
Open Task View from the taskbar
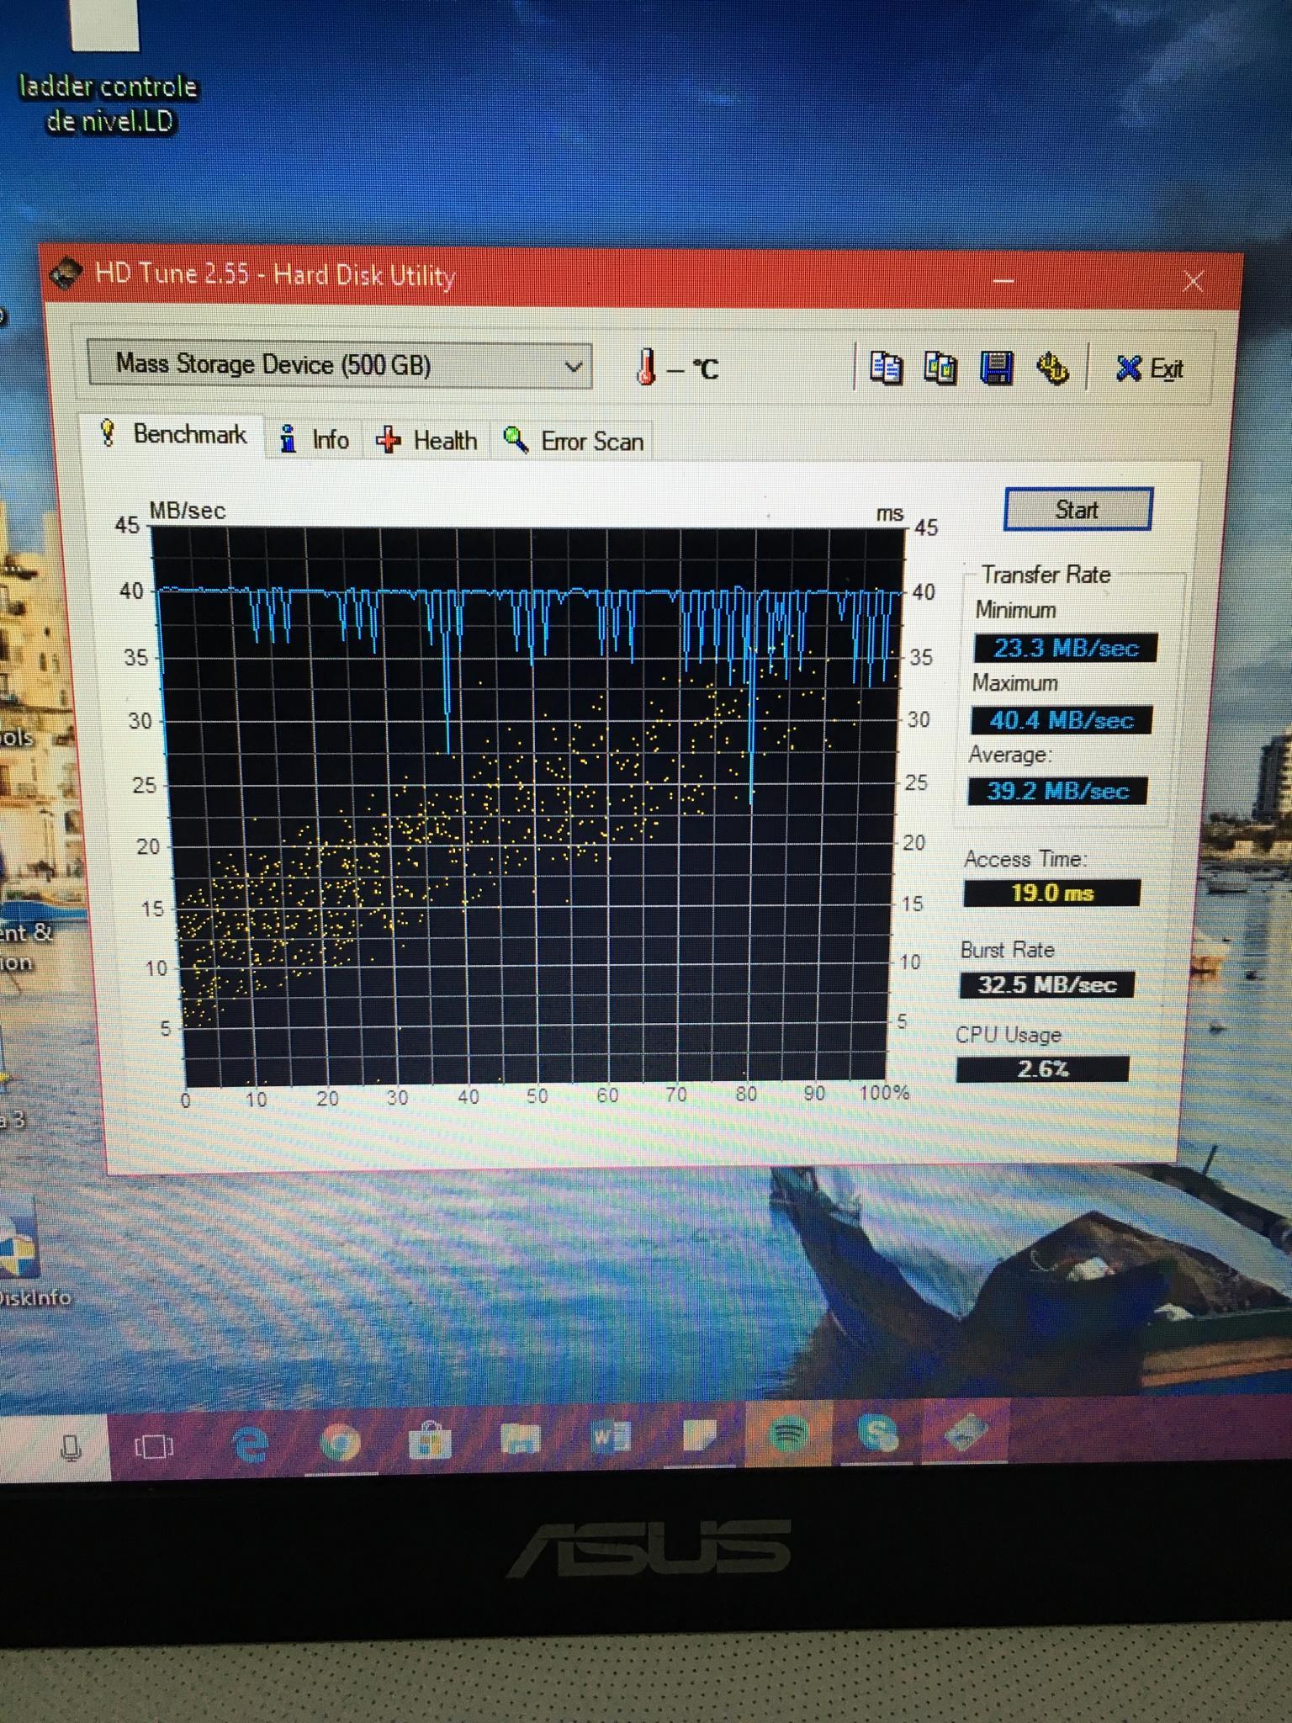click(155, 1447)
